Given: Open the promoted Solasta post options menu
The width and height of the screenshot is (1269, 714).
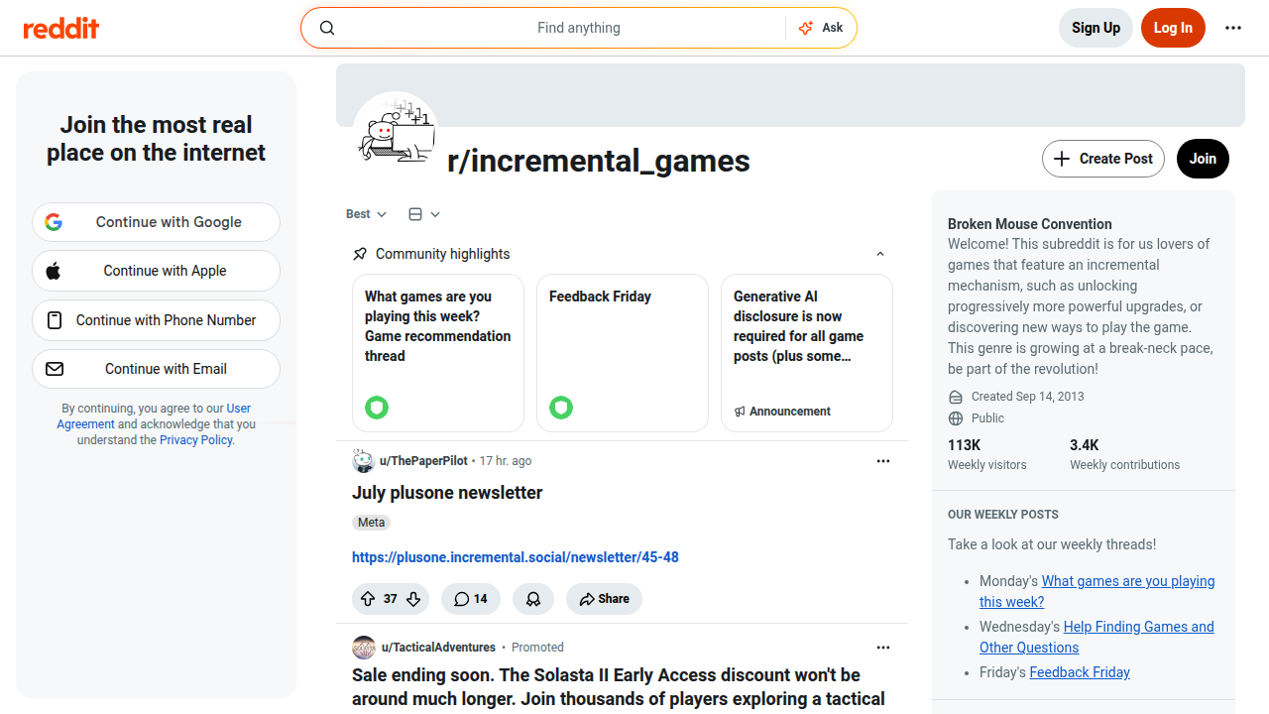Looking at the screenshot, I should pos(883,648).
